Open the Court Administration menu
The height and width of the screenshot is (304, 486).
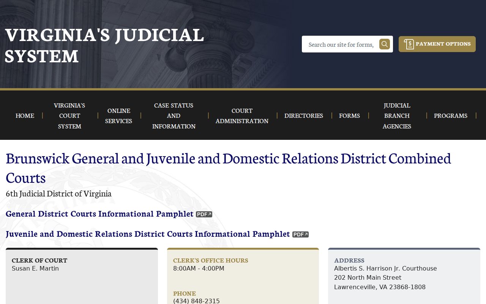[x=242, y=116]
